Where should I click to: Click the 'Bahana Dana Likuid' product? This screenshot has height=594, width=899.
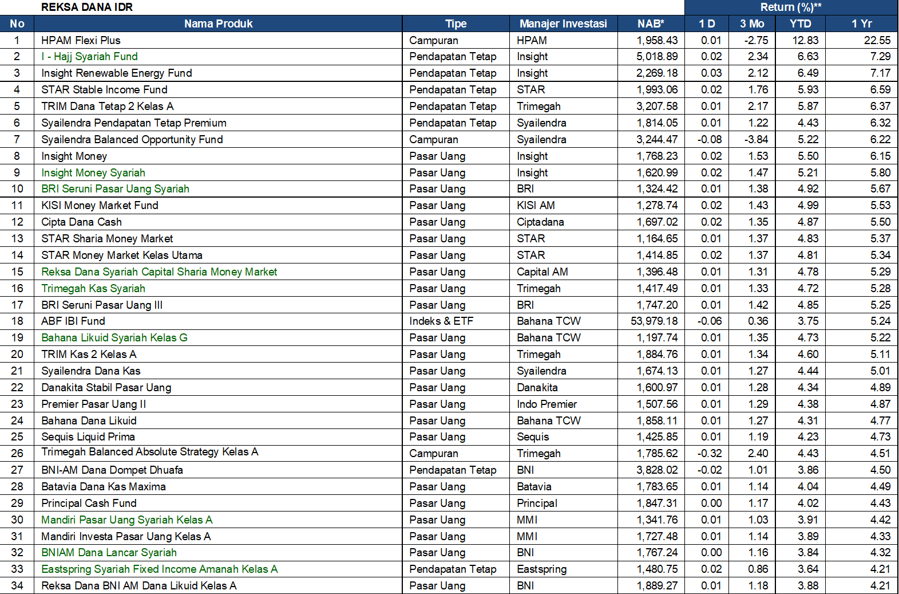pos(89,420)
